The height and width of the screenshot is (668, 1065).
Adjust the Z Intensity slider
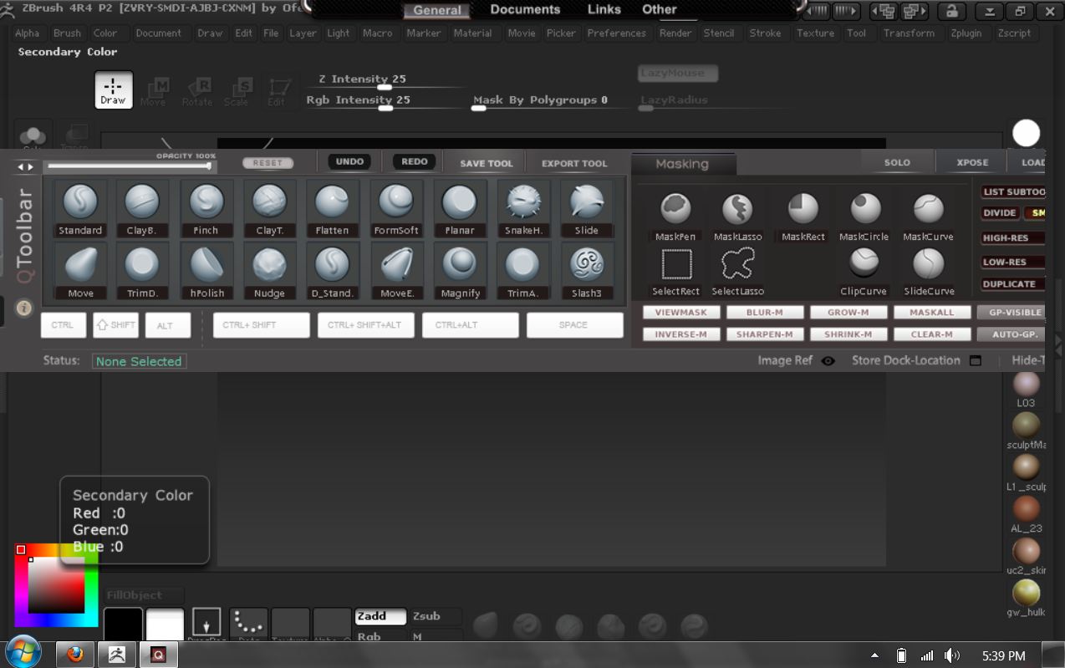click(x=385, y=87)
